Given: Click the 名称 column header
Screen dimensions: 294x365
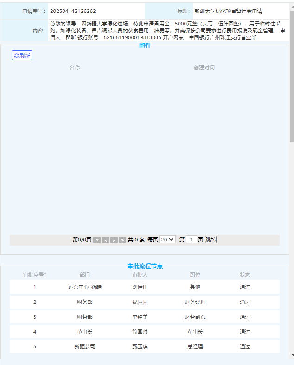Looking at the screenshot, I should (74, 68).
